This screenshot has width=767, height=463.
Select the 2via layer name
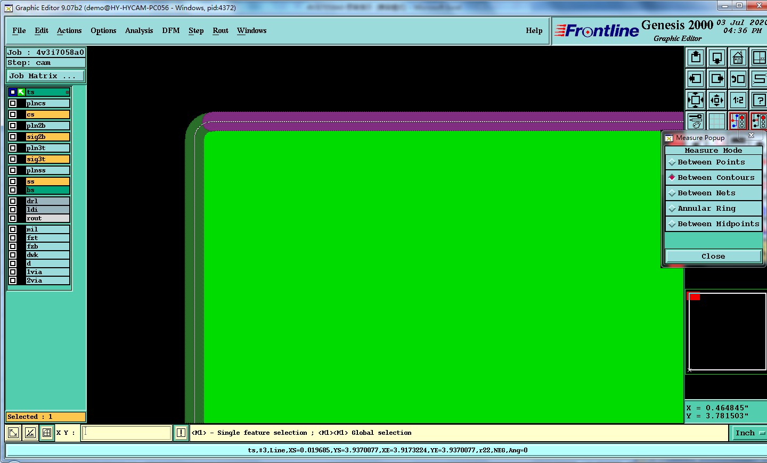47,280
